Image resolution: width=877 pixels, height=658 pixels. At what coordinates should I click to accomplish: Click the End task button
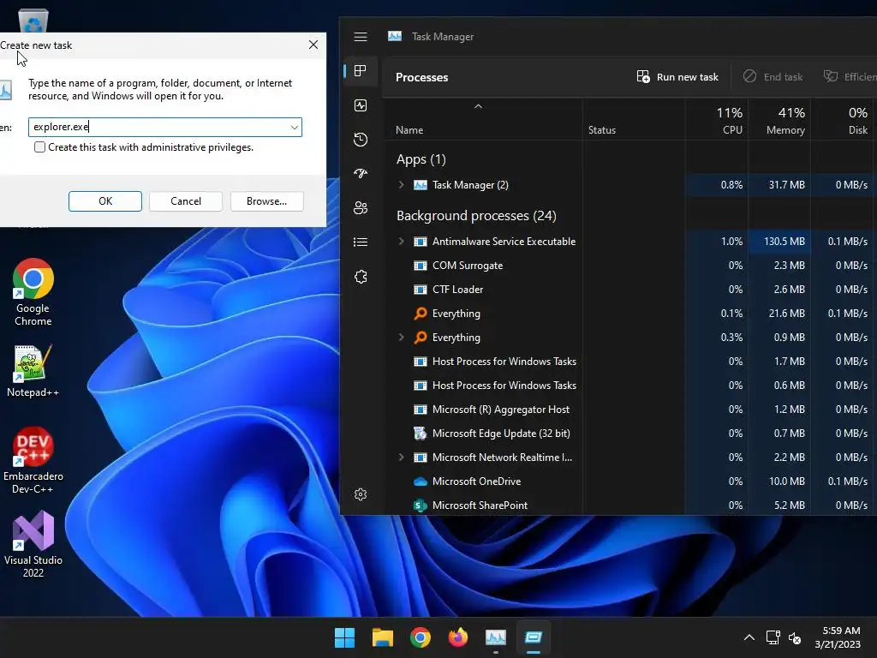click(773, 77)
